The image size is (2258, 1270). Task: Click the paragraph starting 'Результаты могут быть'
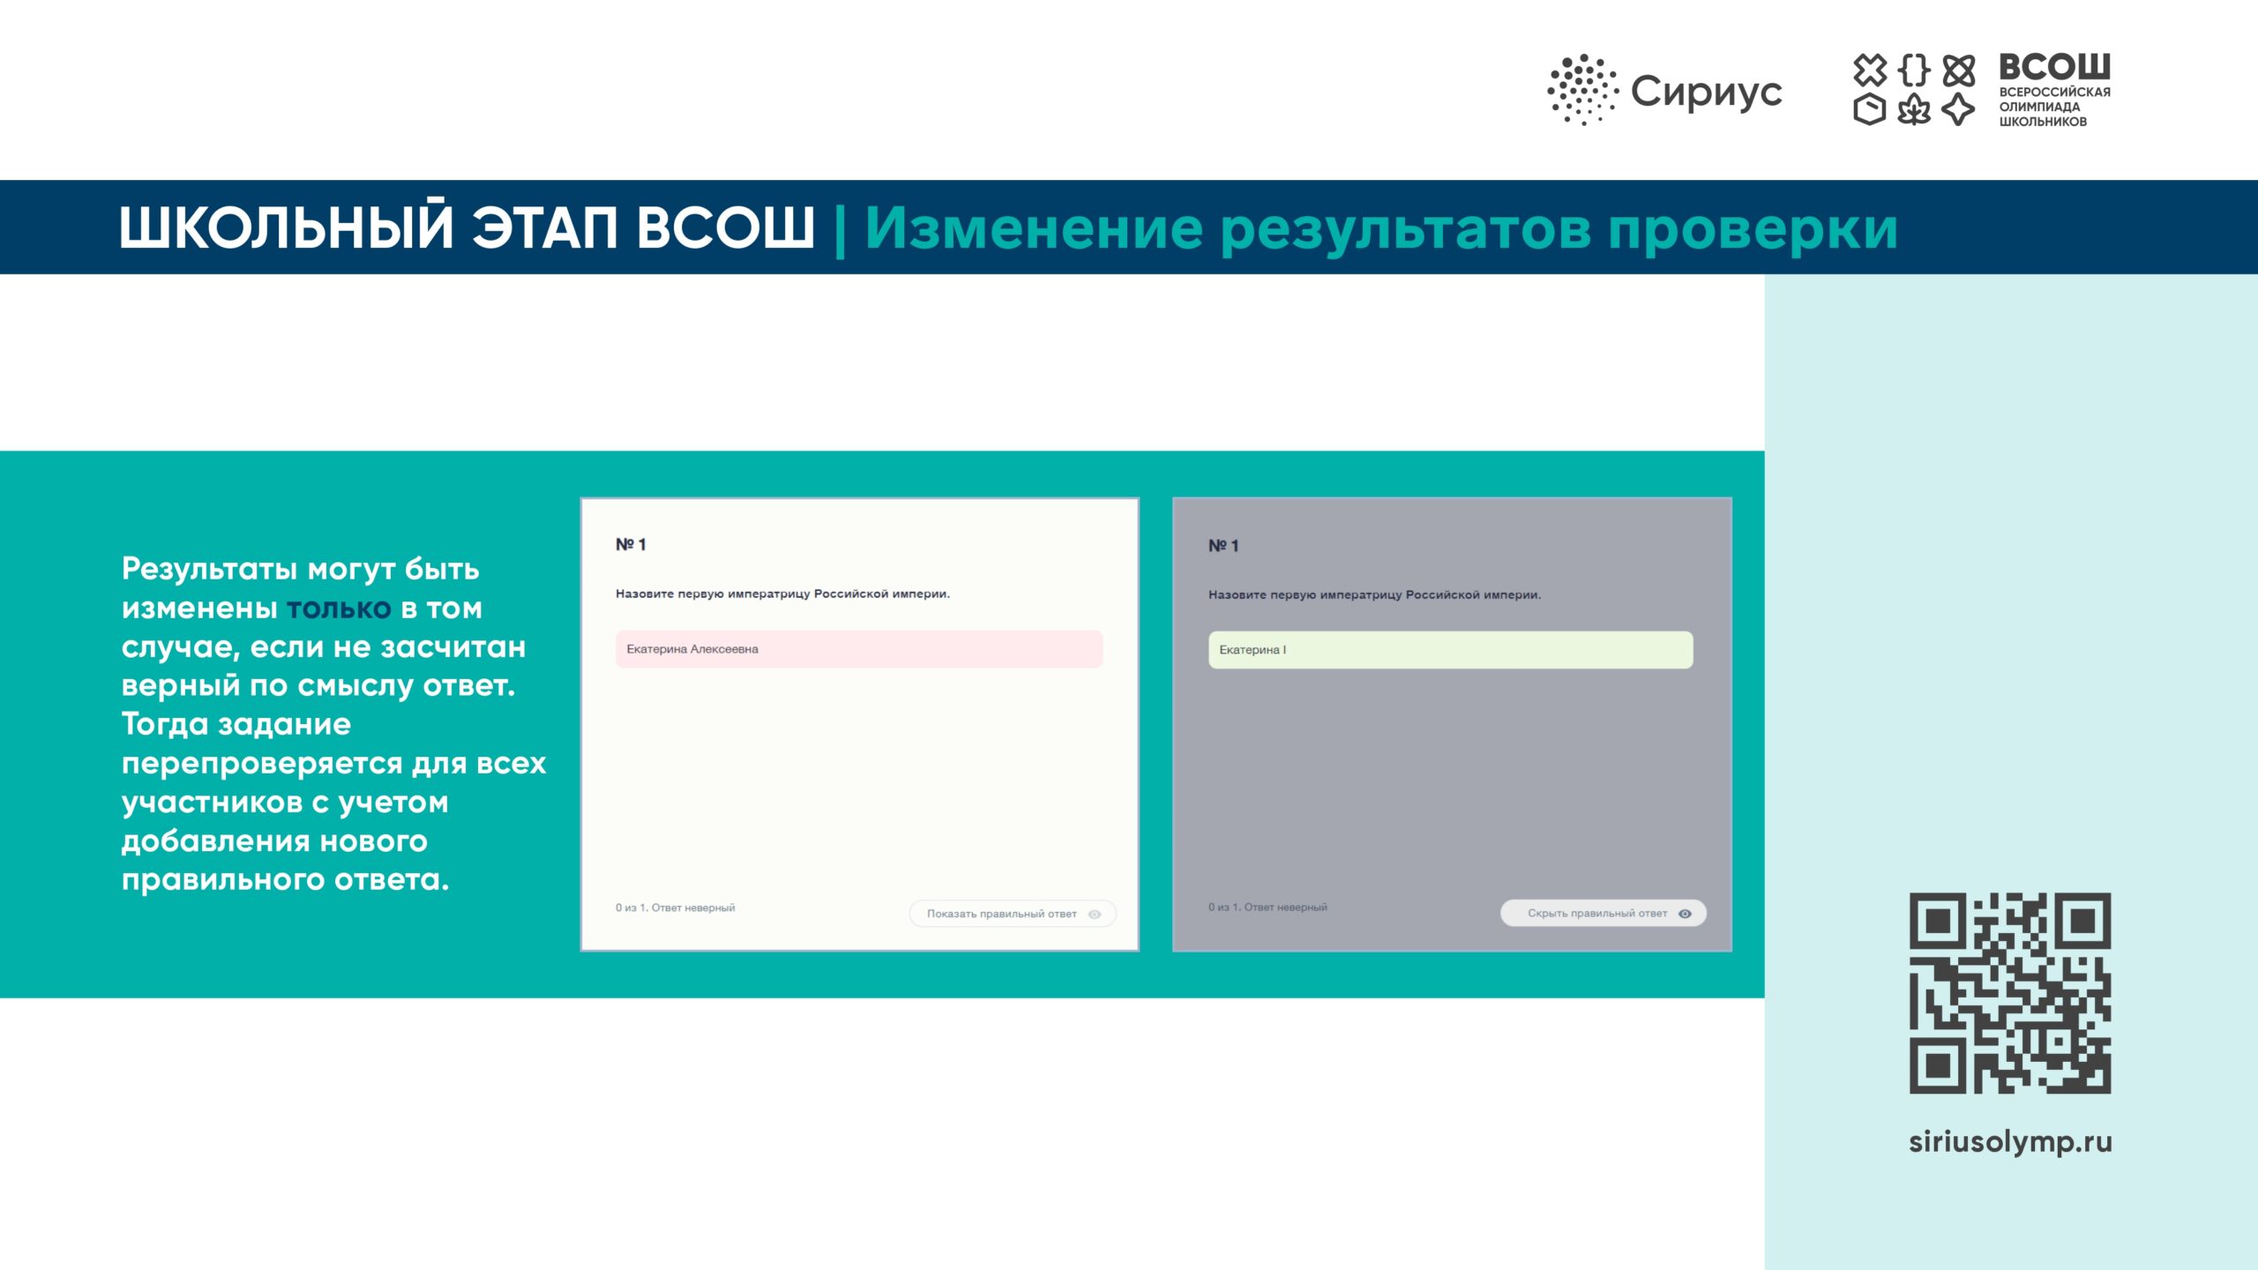pos(334,724)
